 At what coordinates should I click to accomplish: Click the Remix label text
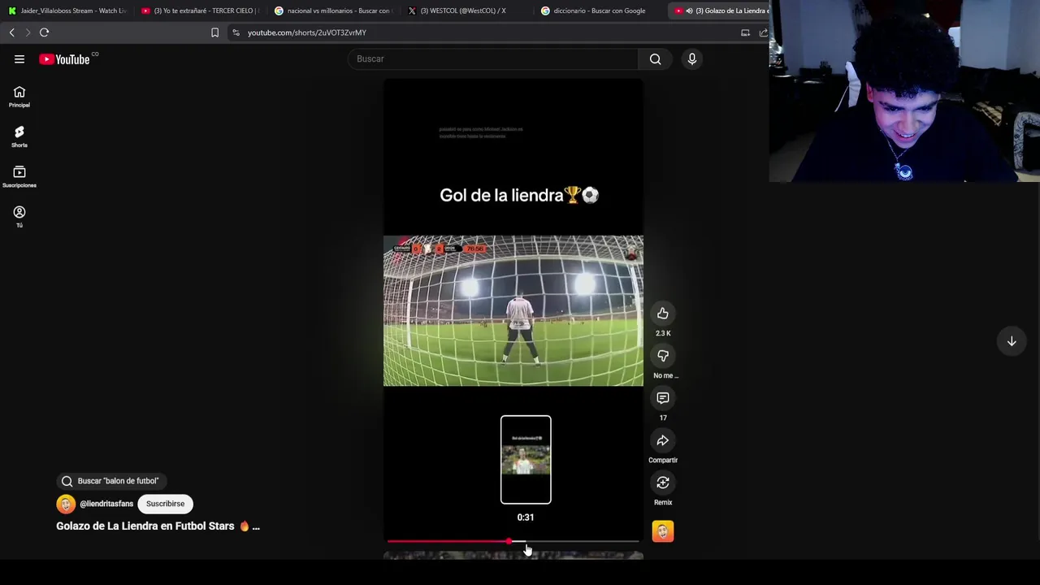coord(663,502)
